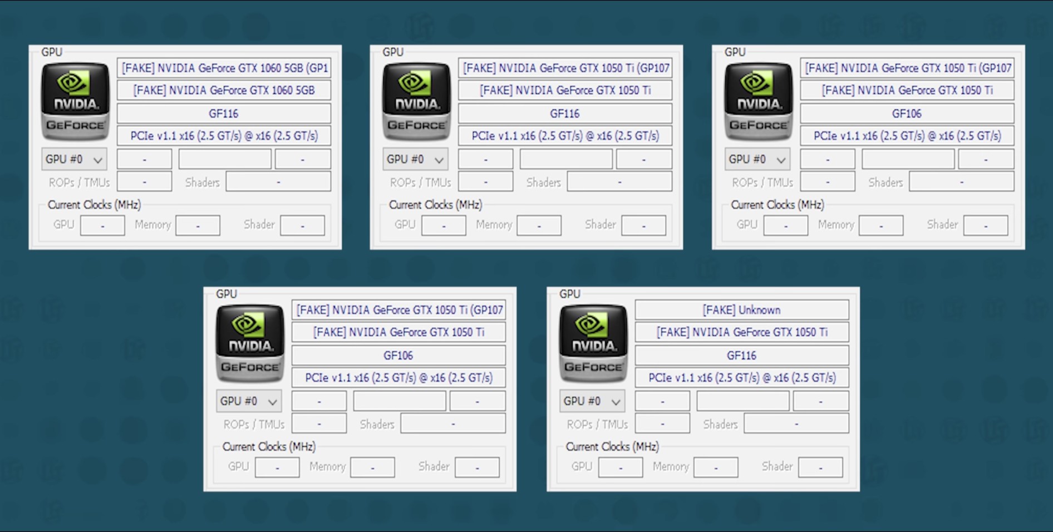
Task: Click the [FAKE] NVIDIA GeForce GTX 1060 5GB (GP1 field
Action: [x=224, y=68]
